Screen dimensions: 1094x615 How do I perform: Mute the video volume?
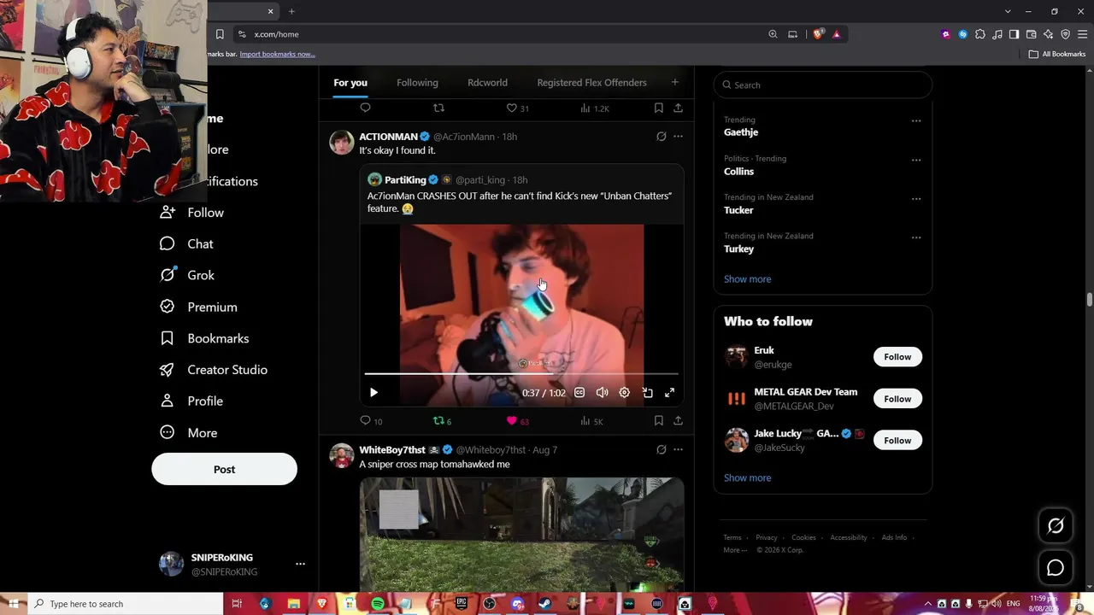tap(602, 393)
